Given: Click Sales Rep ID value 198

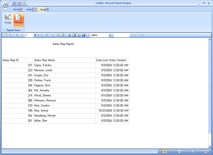Looking at the screenshot, I should pos(30,110).
